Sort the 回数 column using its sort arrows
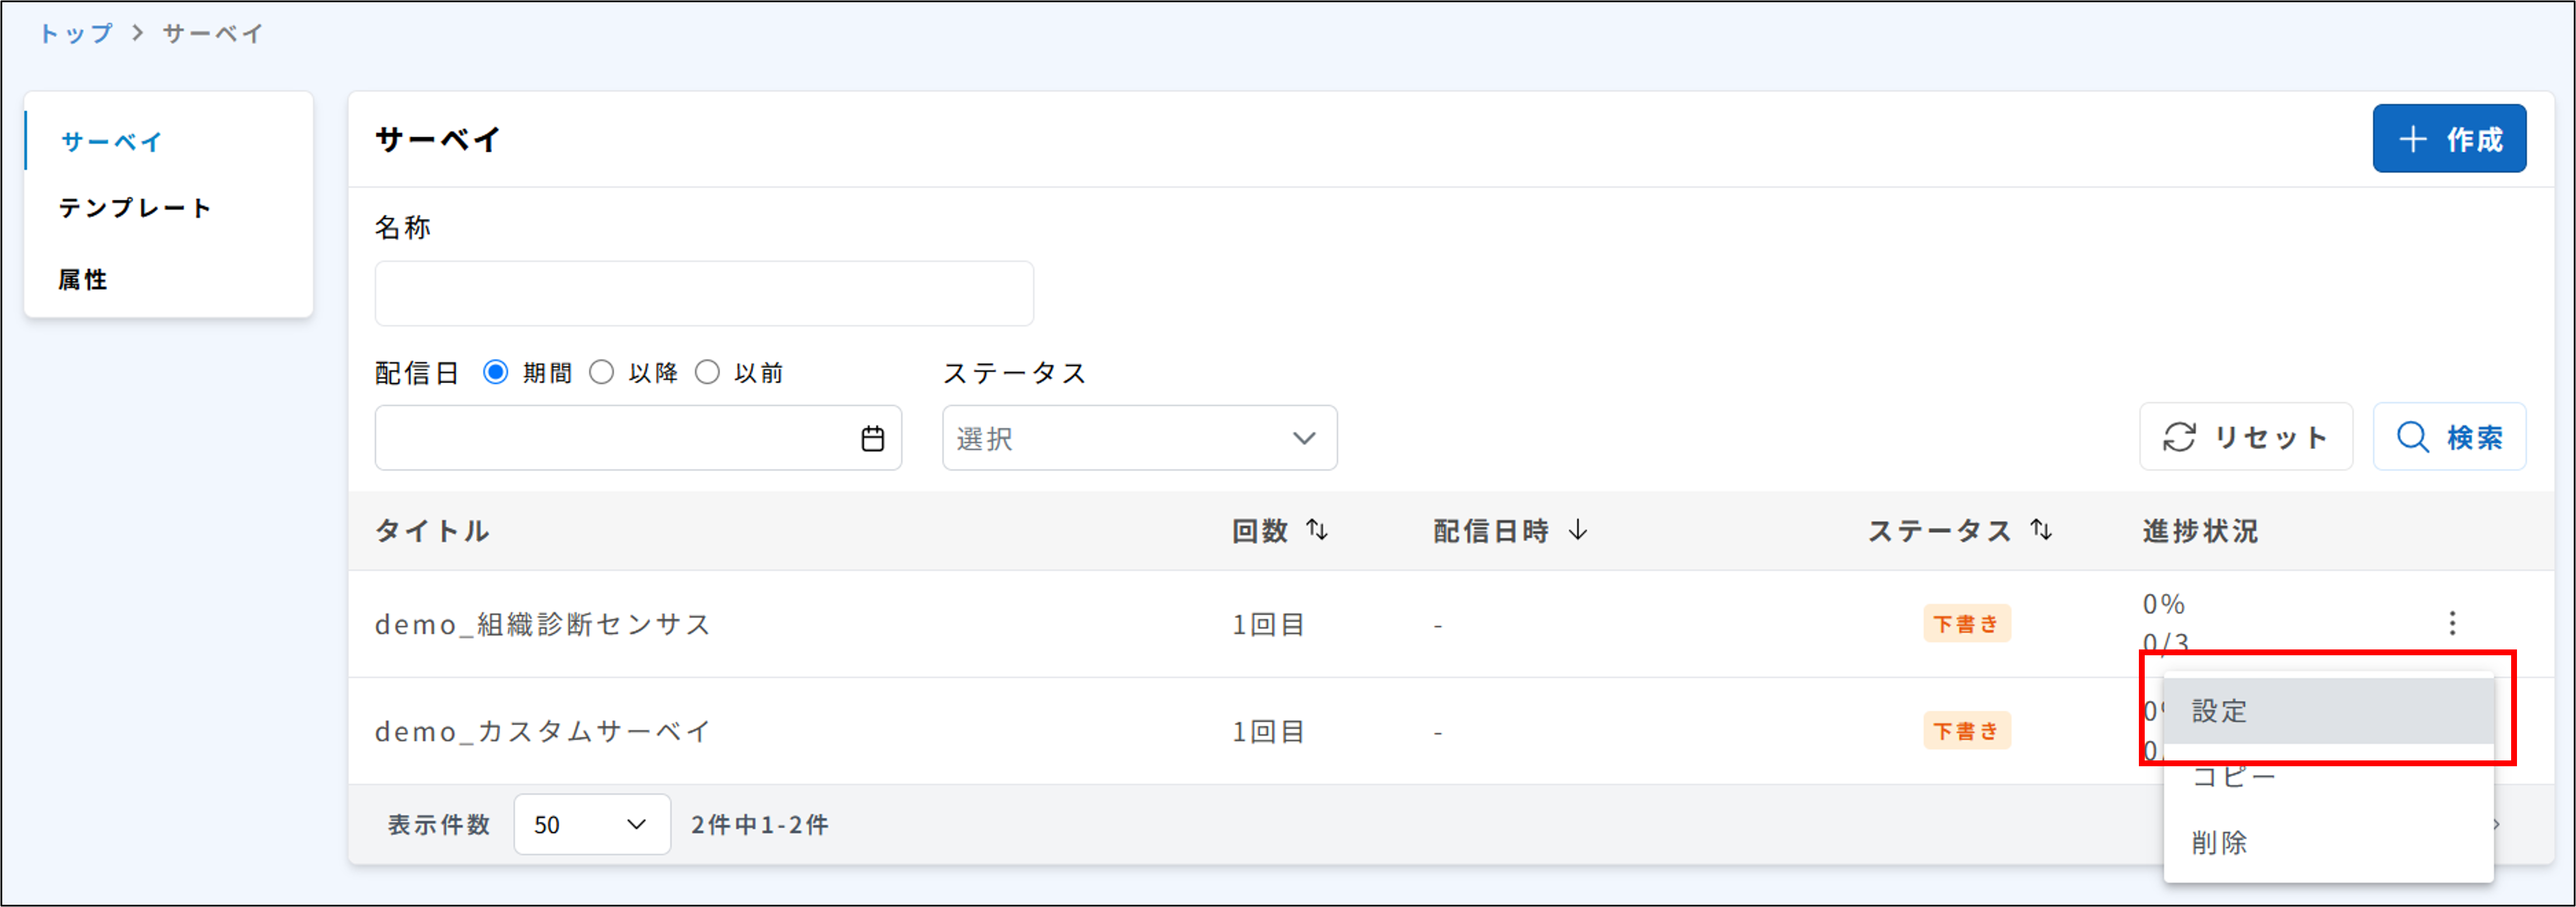The height and width of the screenshot is (907, 2576). point(1318,530)
